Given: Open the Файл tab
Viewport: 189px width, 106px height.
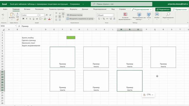Looking at the screenshot, I should pos(5,9).
